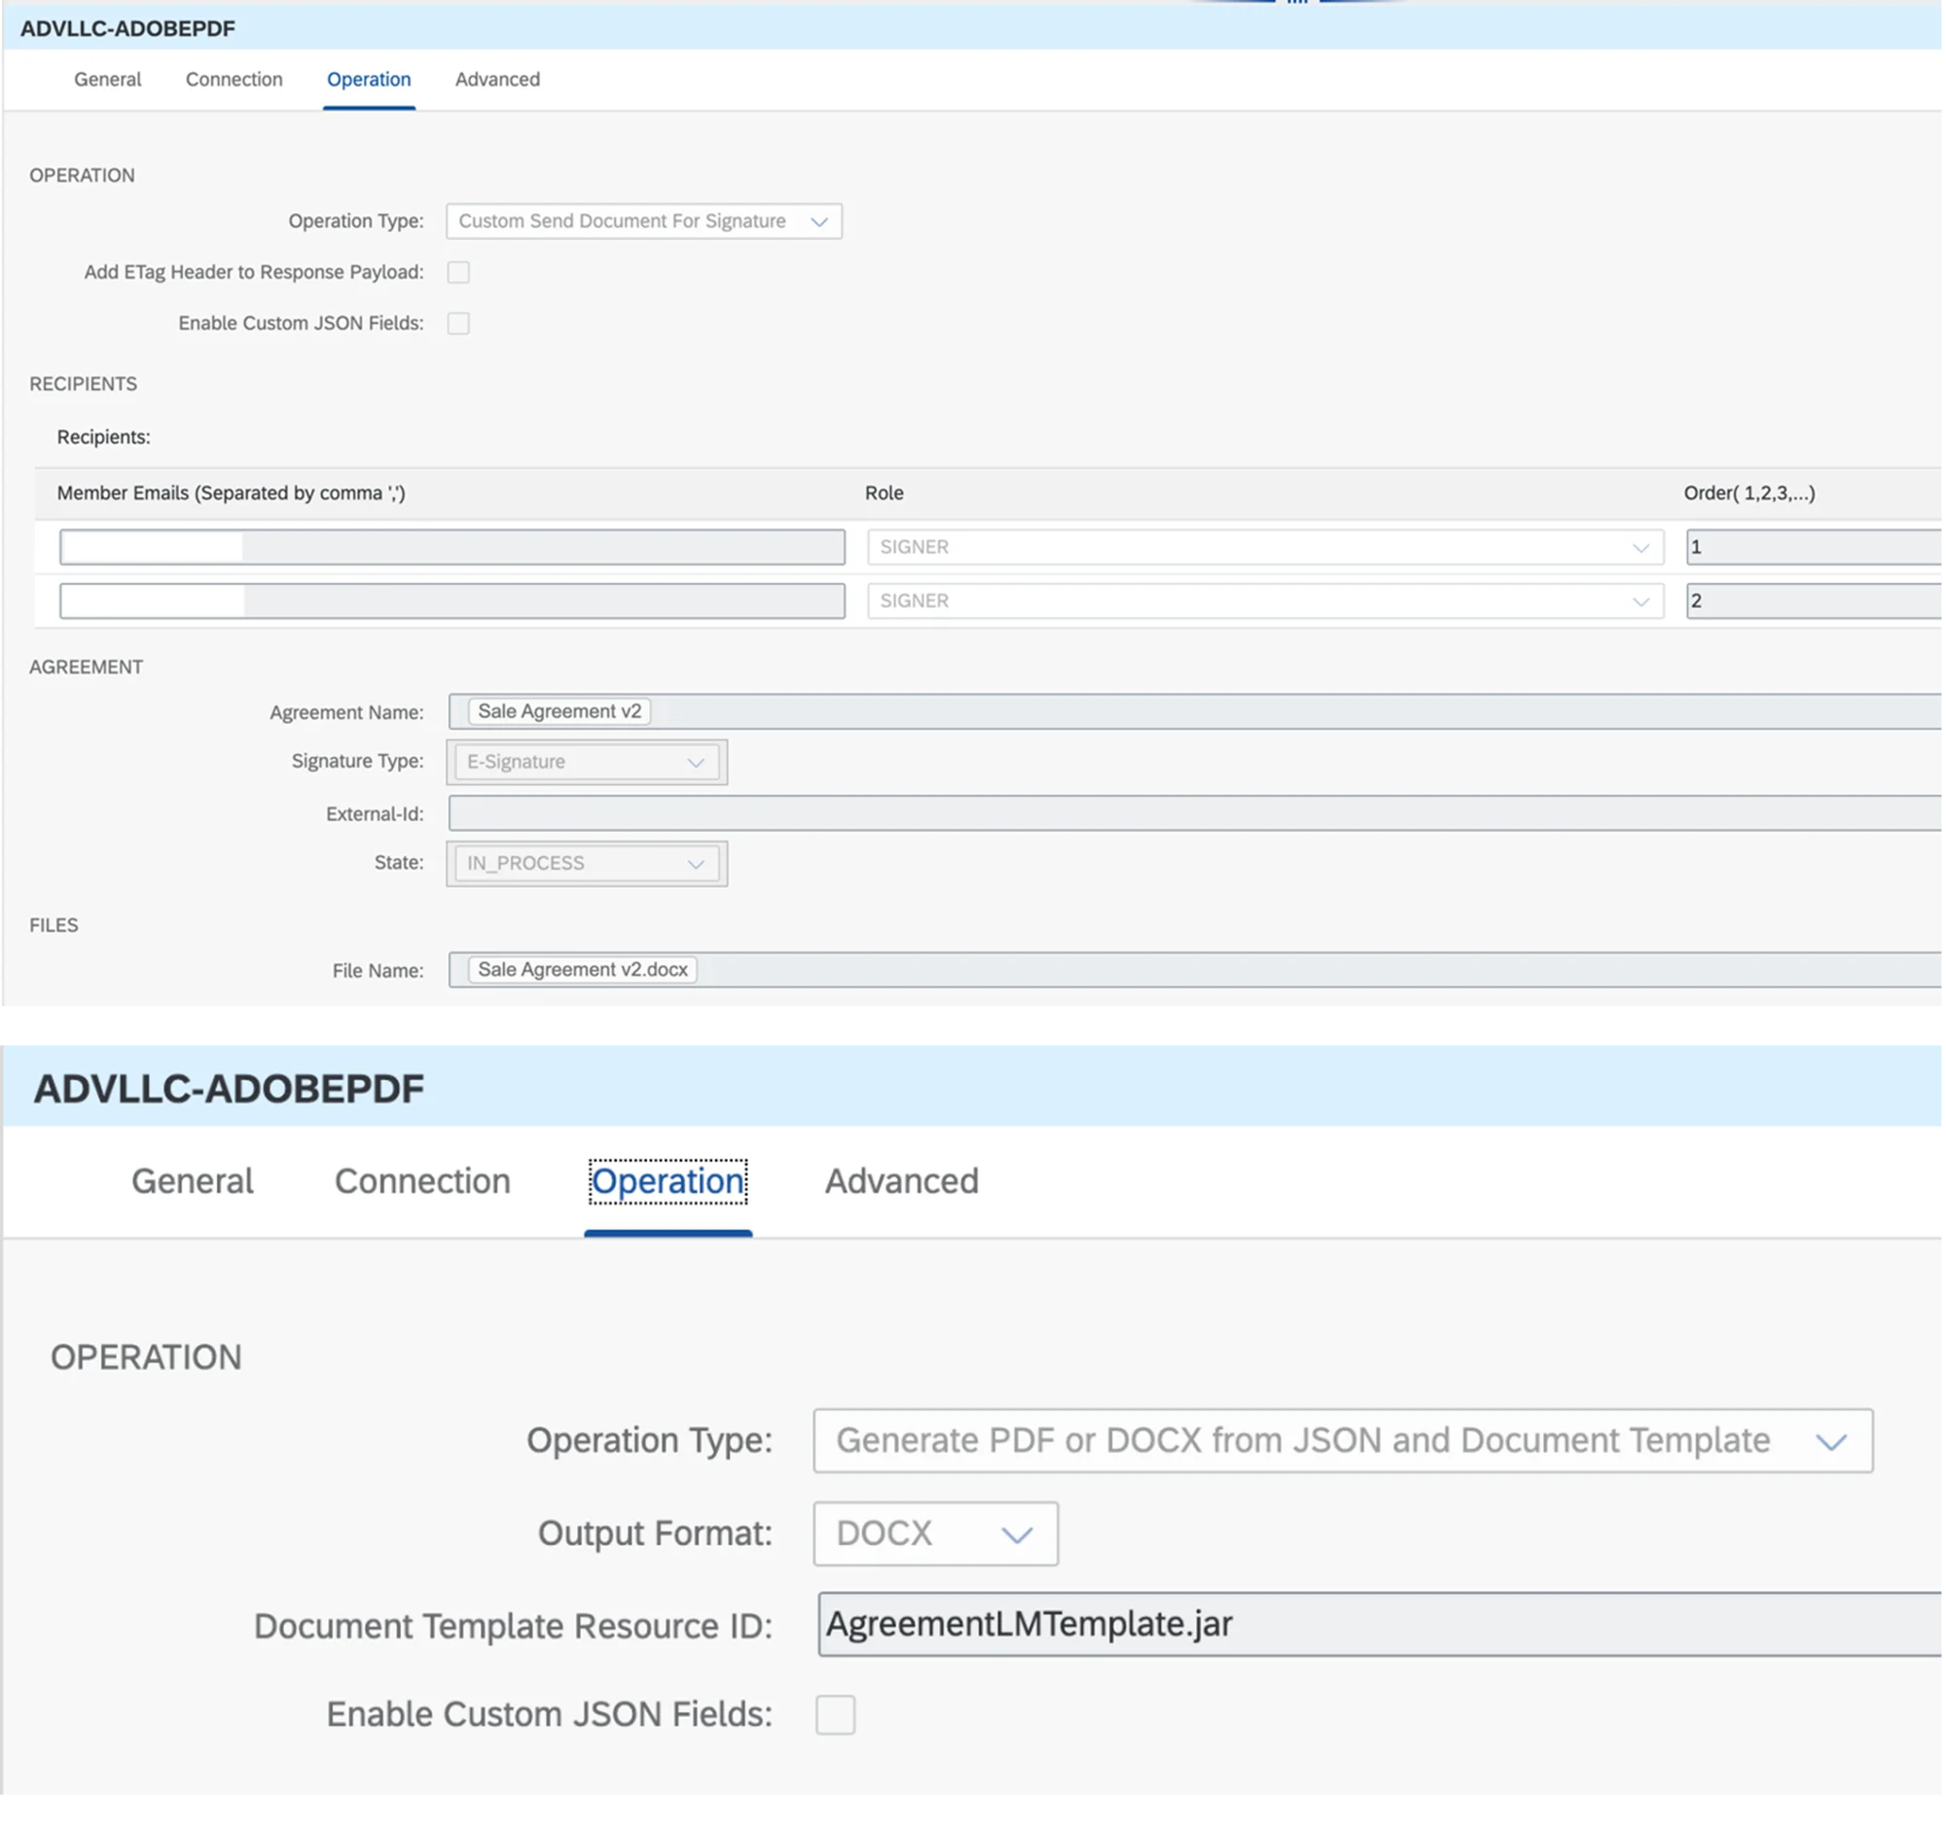This screenshot has width=1946, height=1834.
Task: Check Add ETag Header to Response Payload
Action: pos(458,272)
